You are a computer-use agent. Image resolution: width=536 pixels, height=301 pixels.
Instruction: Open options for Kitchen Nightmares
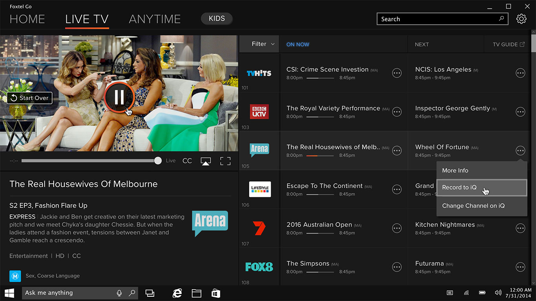(x=520, y=228)
